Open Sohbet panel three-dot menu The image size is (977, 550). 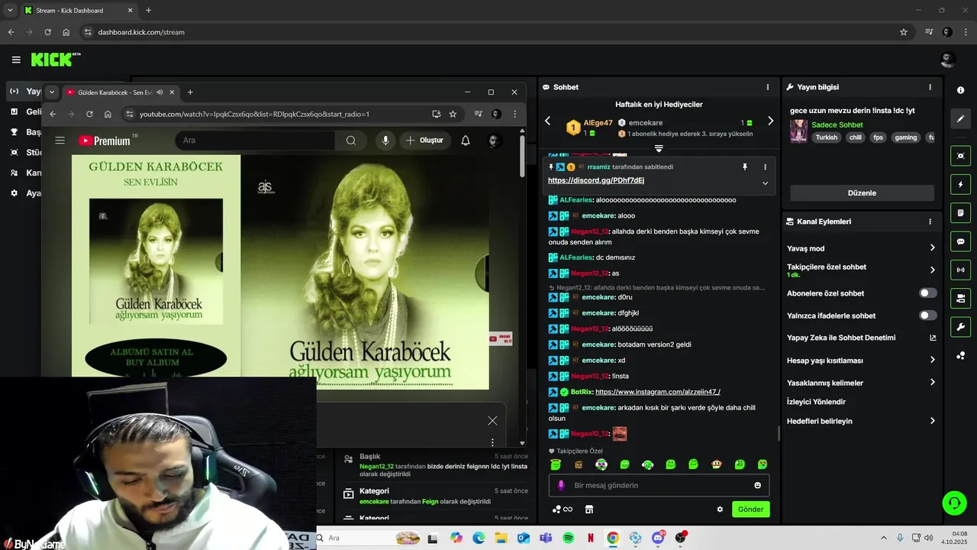tap(768, 87)
